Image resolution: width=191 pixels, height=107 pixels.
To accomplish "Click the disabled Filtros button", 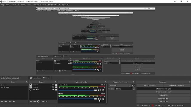I will point(46,78).
